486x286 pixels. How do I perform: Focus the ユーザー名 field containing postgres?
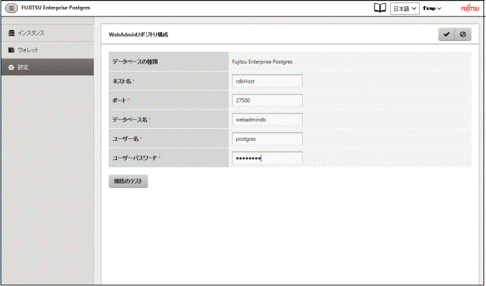(267, 139)
